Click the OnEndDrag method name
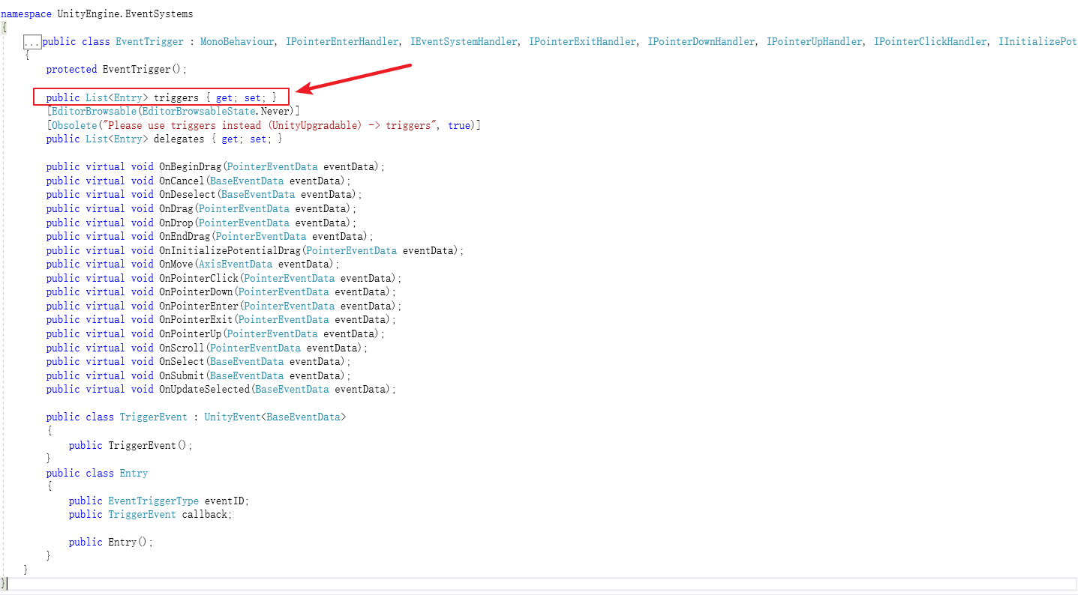This screenshot has width=1078, height=595. tap(185, 237)
